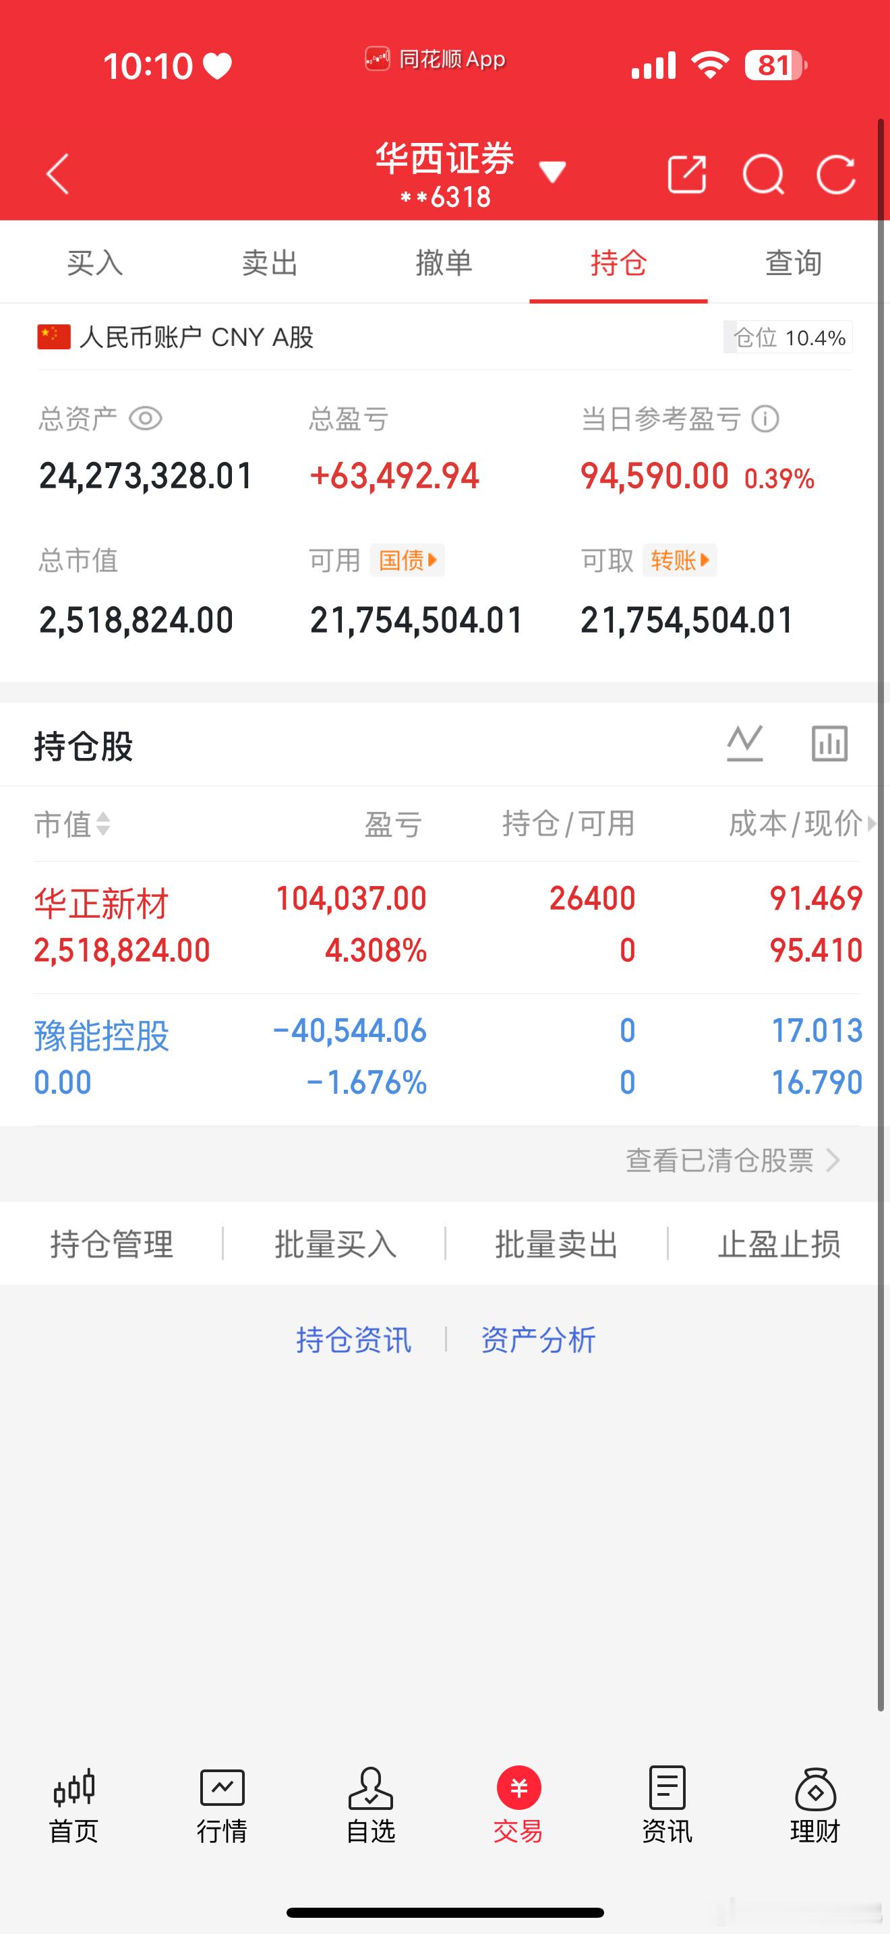The image size is (890, 1934).
Task: Go to 首页 in bottom navigation
Action: coord(73,1804)
